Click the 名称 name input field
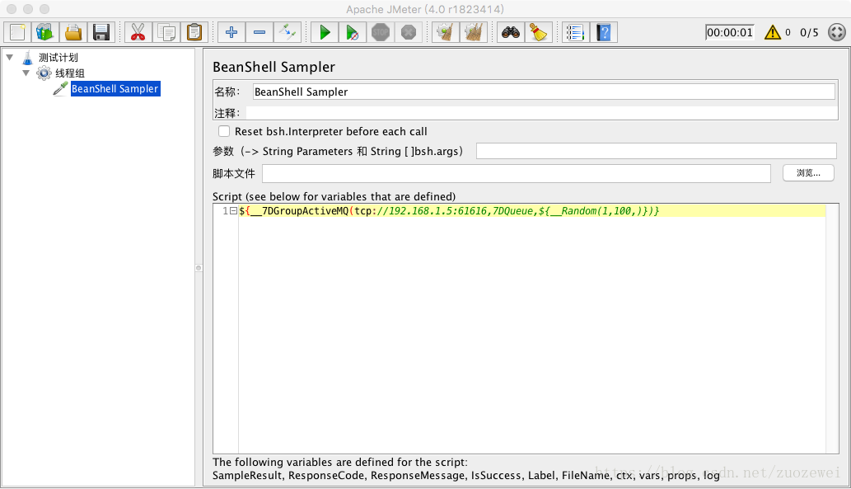The height and width of the screenshot is (489, 851). point(544,92)
